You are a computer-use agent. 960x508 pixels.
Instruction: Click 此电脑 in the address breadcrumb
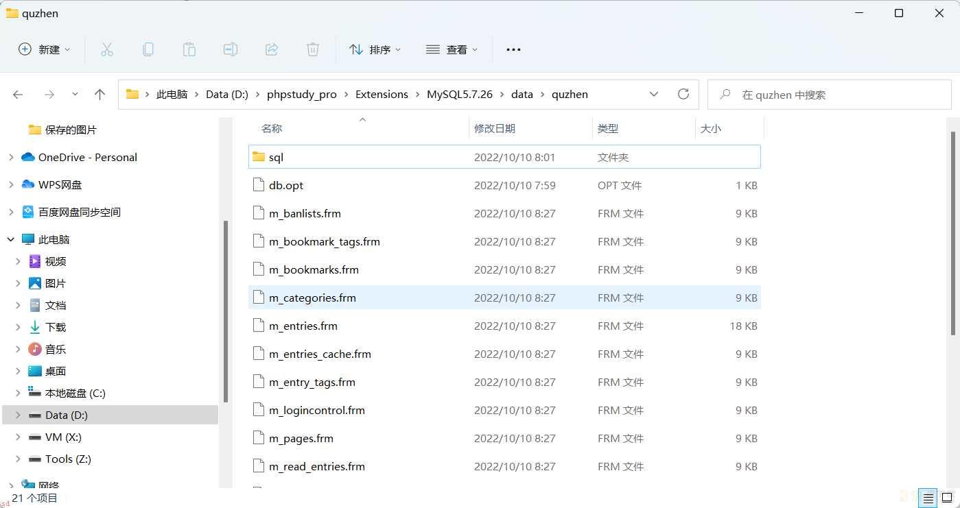point(172,95)
